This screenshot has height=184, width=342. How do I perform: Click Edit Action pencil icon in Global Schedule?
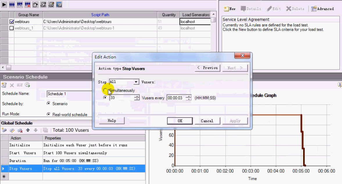[12, 130]
